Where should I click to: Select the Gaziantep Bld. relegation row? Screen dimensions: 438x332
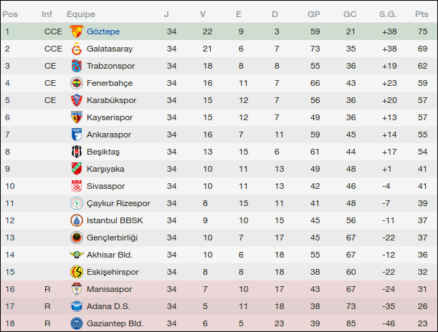click(x=215, y=323)
